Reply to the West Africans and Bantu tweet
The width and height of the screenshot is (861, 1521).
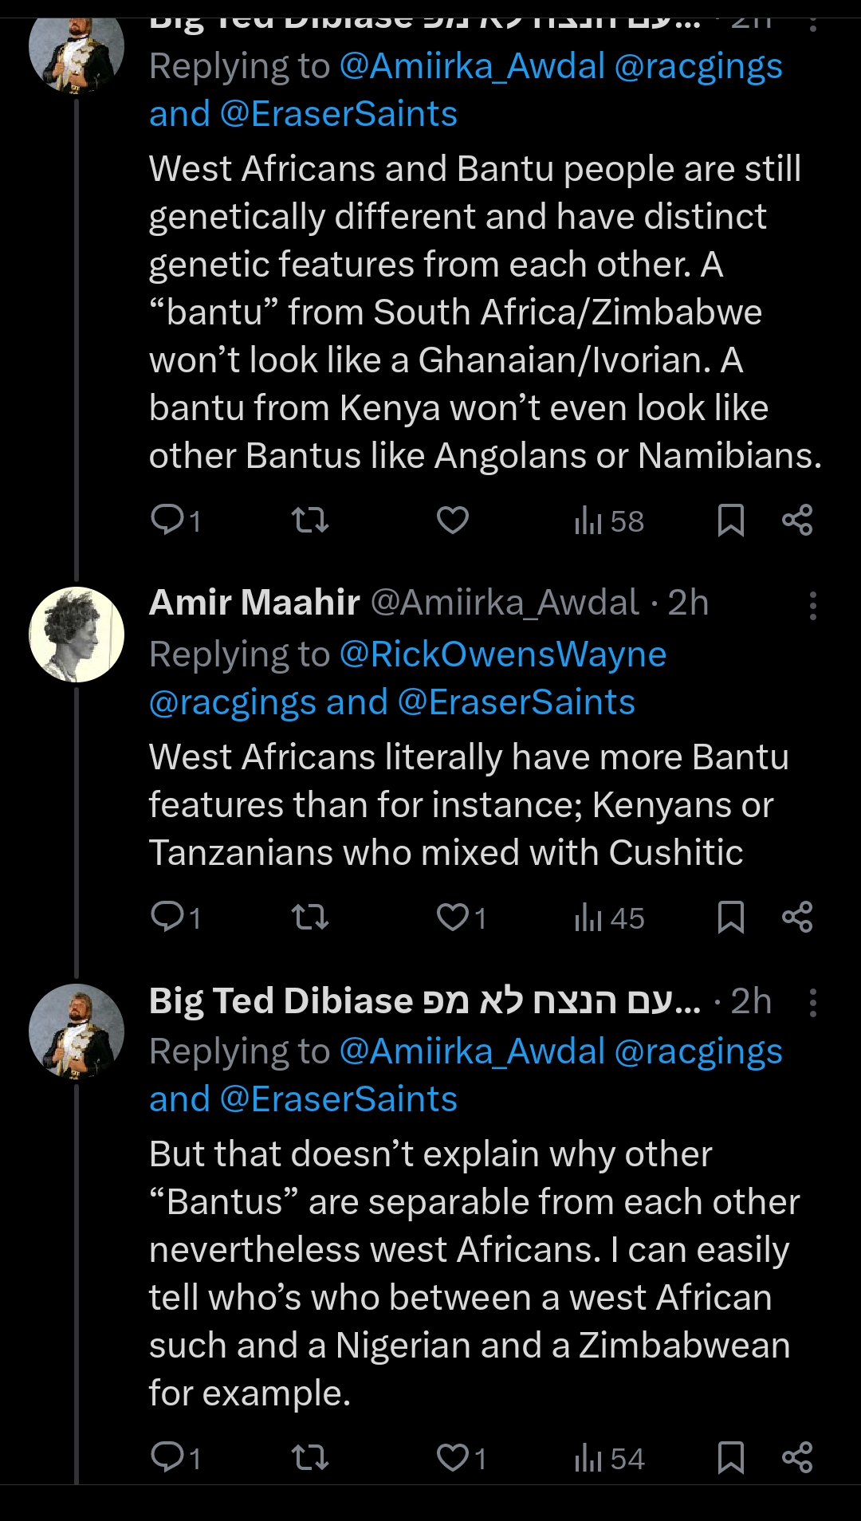point(169,520)
